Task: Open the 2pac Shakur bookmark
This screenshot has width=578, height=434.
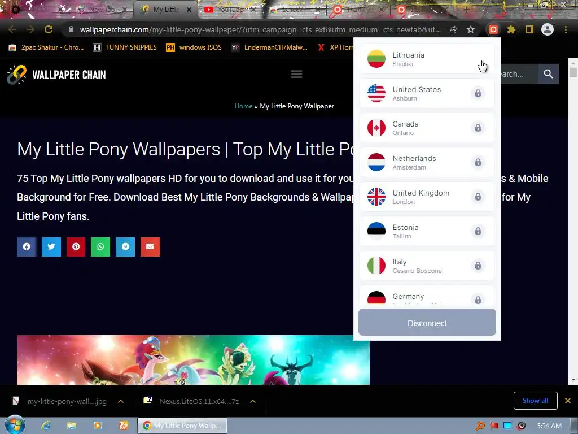Action: point(46,47)
